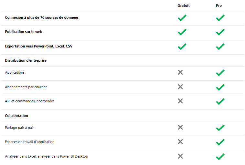Screen dimensions: 245x165
Task: Select the Pro column header
Action: (x=219, y=5)
